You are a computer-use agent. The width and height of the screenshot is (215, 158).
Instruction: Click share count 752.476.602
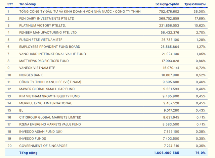point(169,11)
